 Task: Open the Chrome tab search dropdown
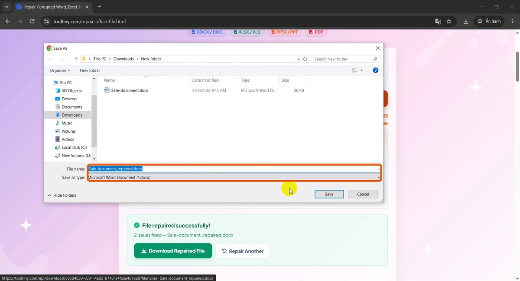pos(7,7)
